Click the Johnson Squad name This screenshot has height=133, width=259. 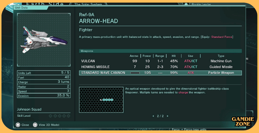click(x=29, y=109)
